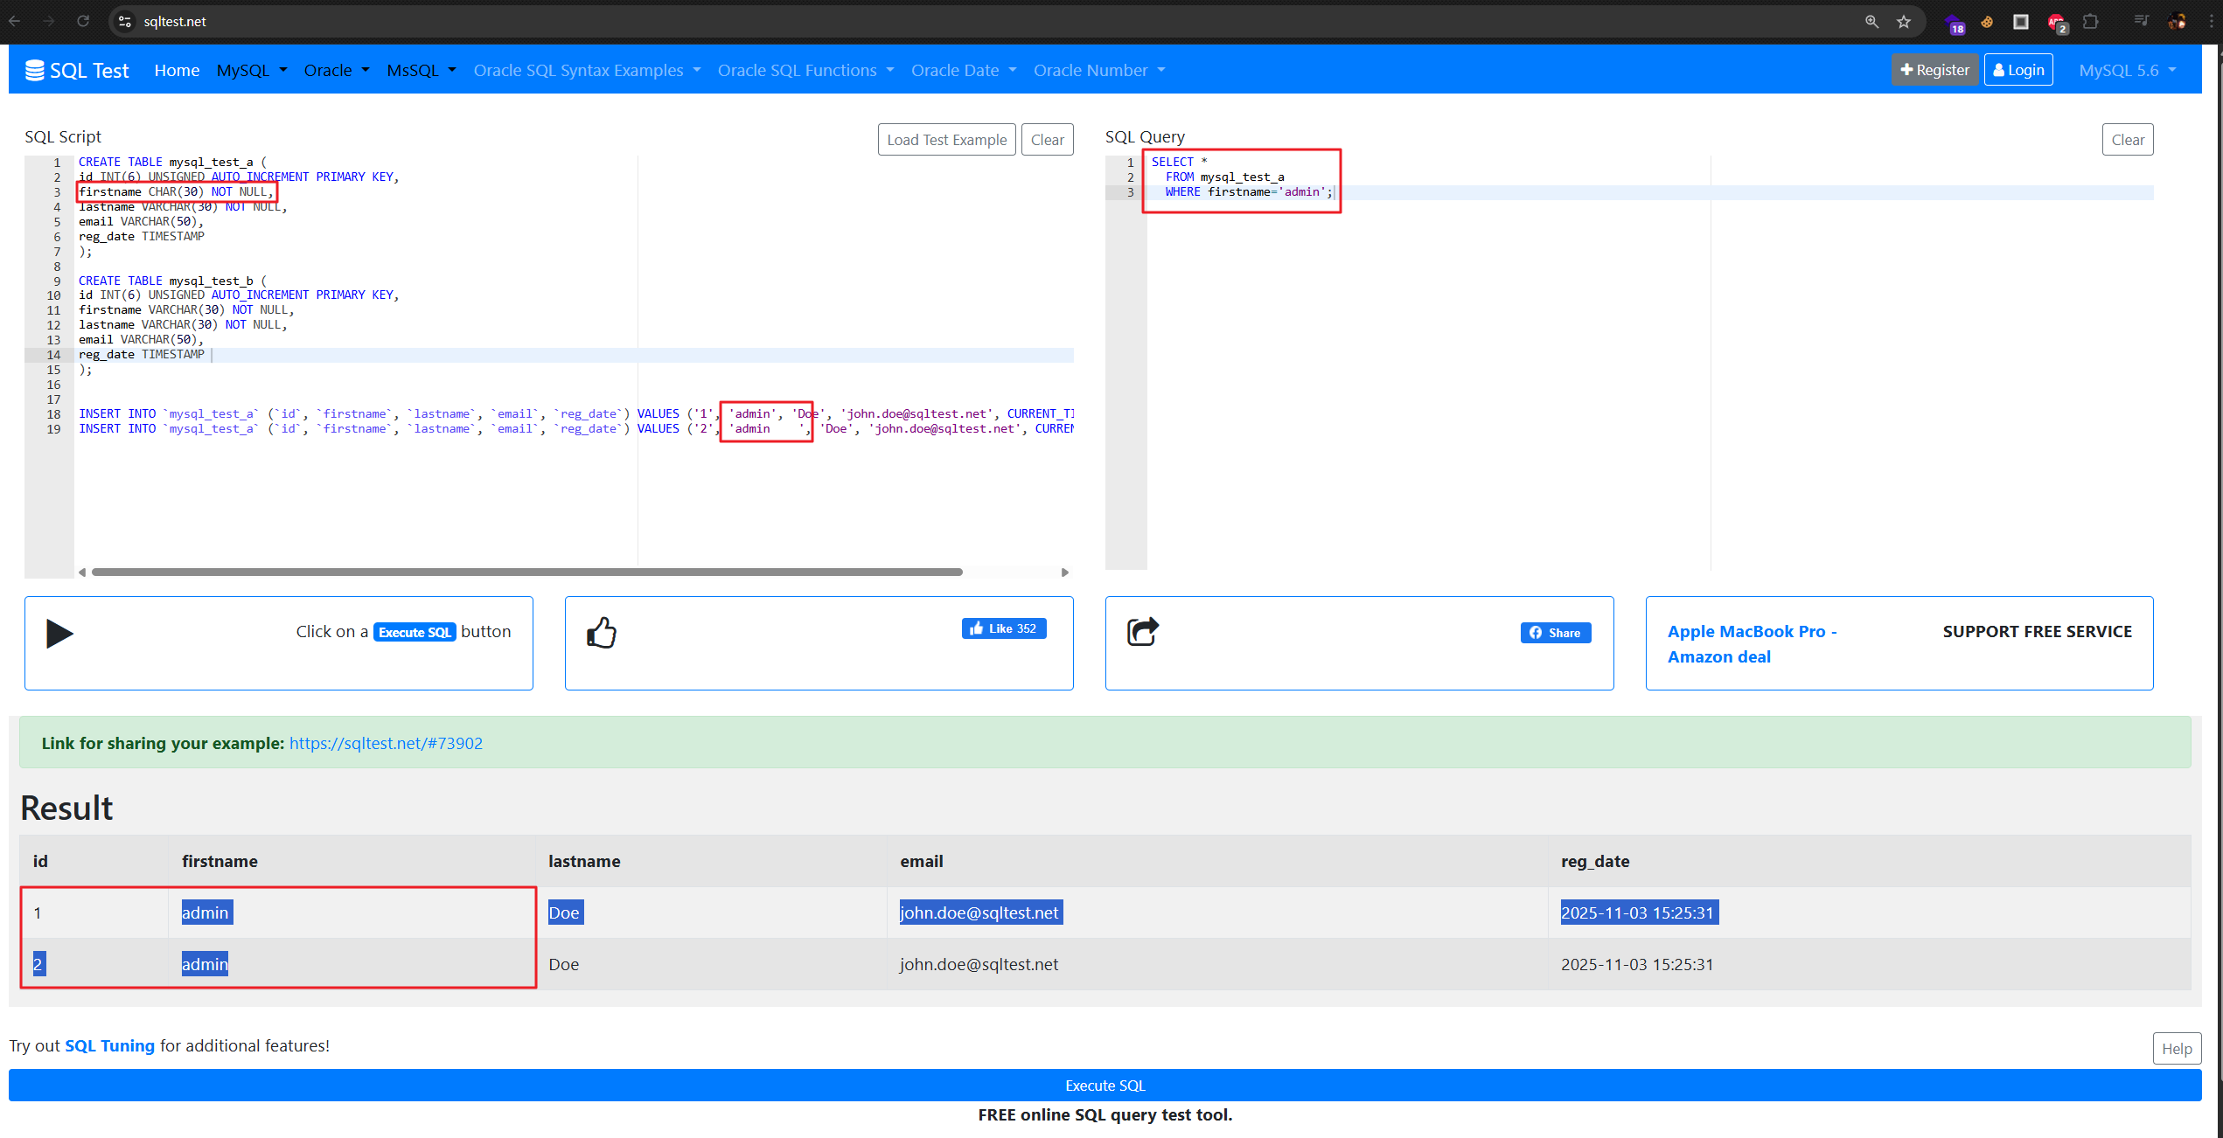The width and height of the screenshot is (2223, 1138).
Task: Click the browser zoom magnifier icon
Action: click(x=1871, y=22)
